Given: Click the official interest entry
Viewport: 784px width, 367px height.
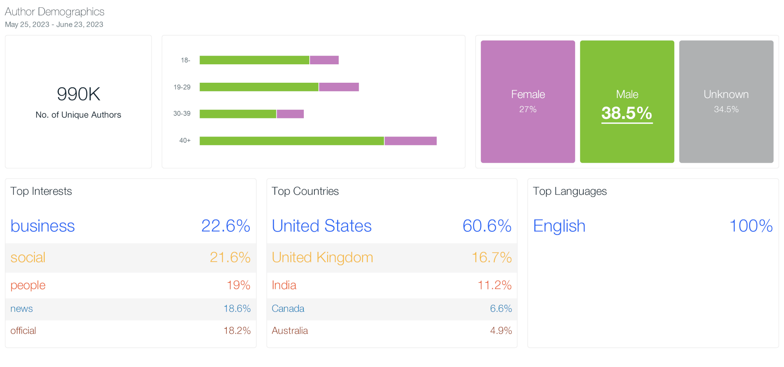Looking at the screenshot, I should (23, 331).
